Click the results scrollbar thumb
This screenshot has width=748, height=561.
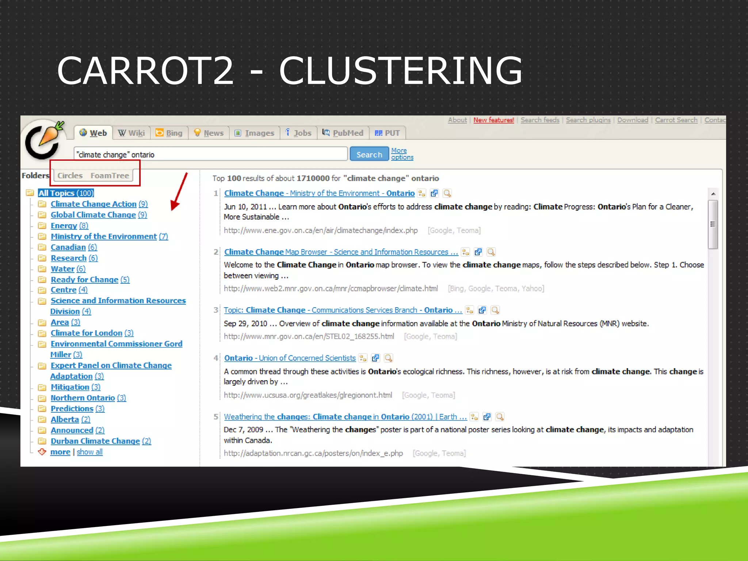pyautogui.click(x=713, y=224)
